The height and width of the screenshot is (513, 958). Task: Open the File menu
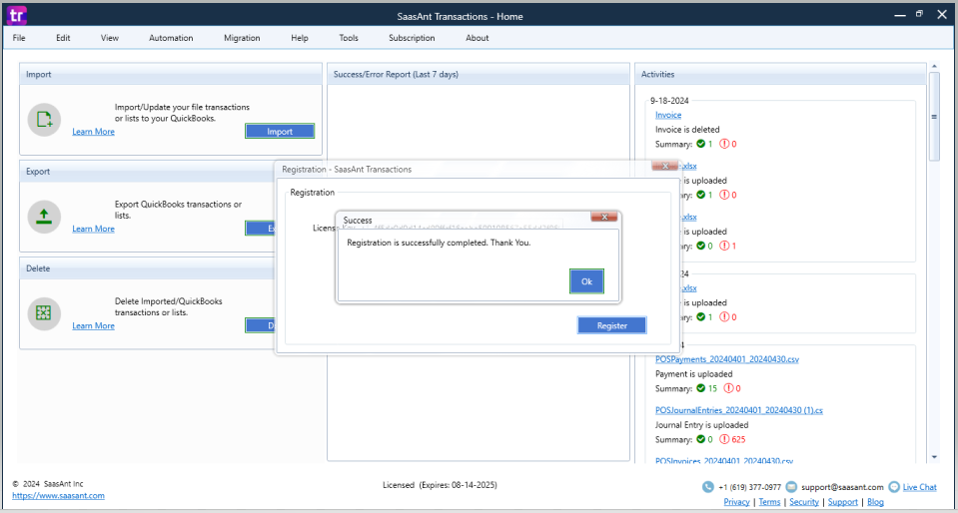point(19,38)
